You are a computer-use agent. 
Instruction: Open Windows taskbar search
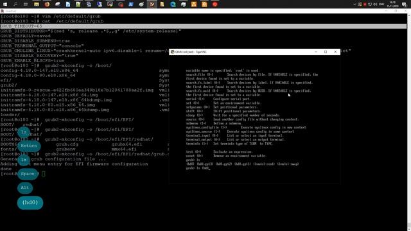pyautogui.click(x=15, y=4)
